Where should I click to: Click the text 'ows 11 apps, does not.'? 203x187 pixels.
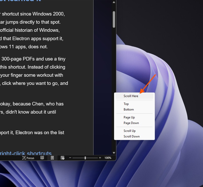point(24,47)
